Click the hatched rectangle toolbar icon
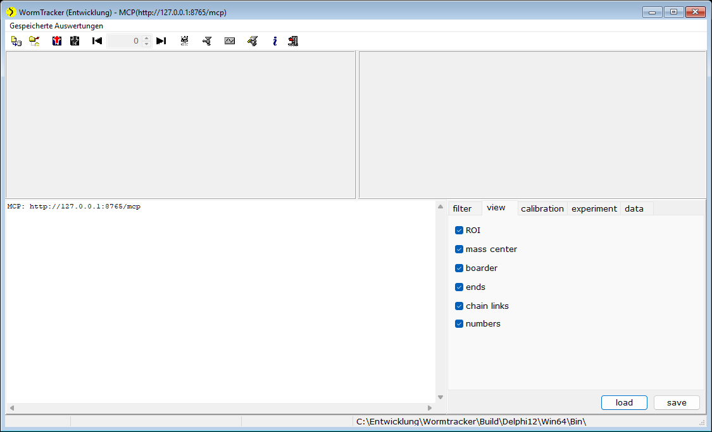 230,41
